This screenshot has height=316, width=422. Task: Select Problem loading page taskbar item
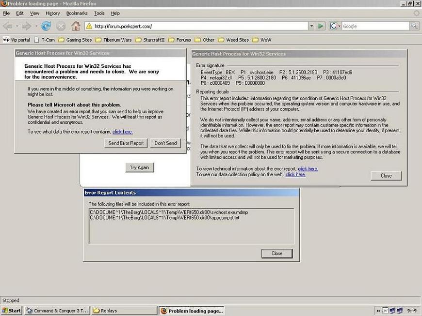point(191,311)
